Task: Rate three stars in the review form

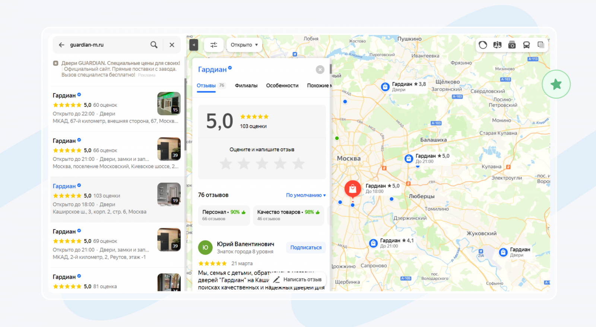Action: point(262,163)
